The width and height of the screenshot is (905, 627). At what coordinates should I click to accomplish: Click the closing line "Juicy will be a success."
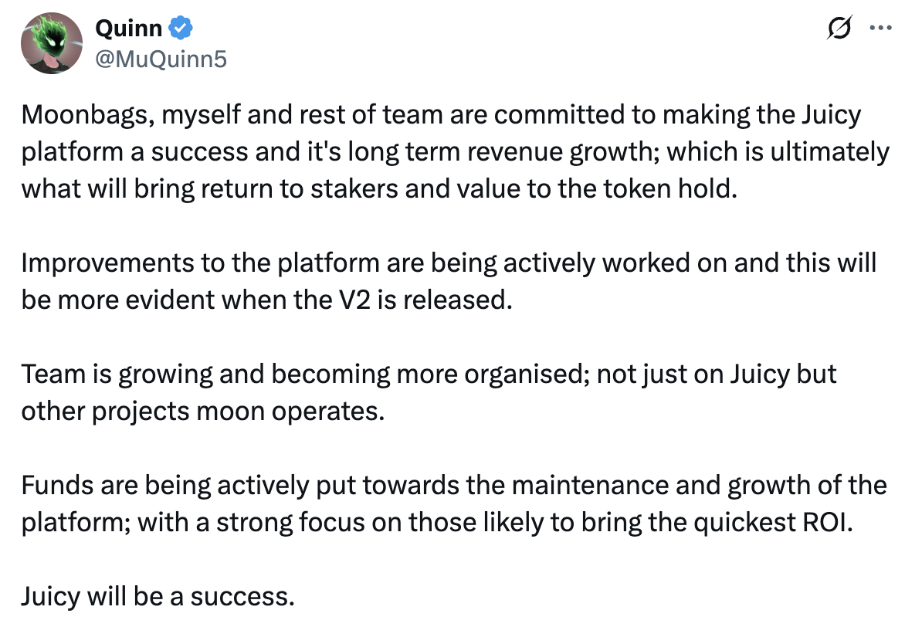pos(158,597)
